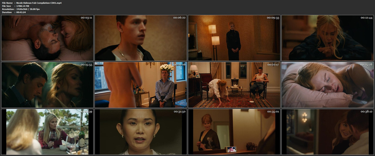Click the duration value '00:41:24'
Screen dimensions: 375x156
coord(21,12)
